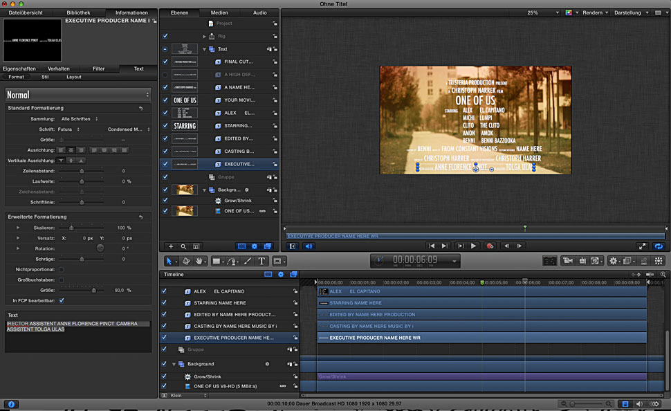Select the Hand pan tool
The height and width of the screenshot is (411, 671).
(x=200, y=261)
